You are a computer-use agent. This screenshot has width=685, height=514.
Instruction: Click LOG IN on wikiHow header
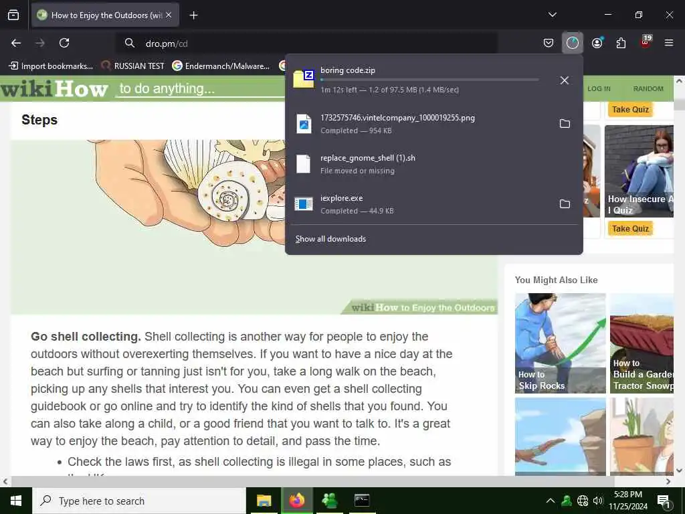[599, 89]
